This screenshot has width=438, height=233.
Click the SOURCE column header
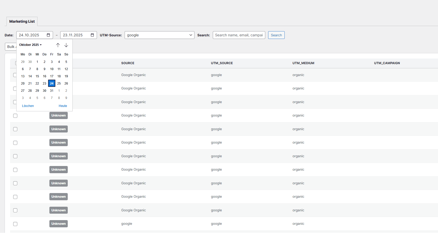coord(128,63)
